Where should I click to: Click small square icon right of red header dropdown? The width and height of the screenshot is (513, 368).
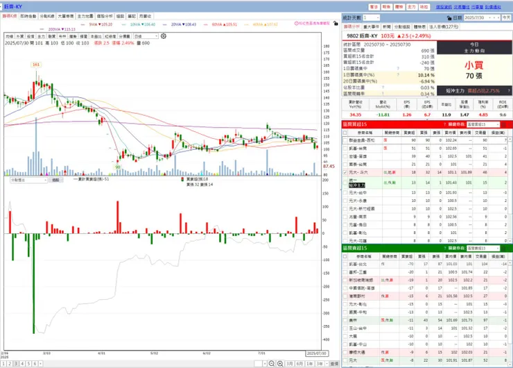504,124
